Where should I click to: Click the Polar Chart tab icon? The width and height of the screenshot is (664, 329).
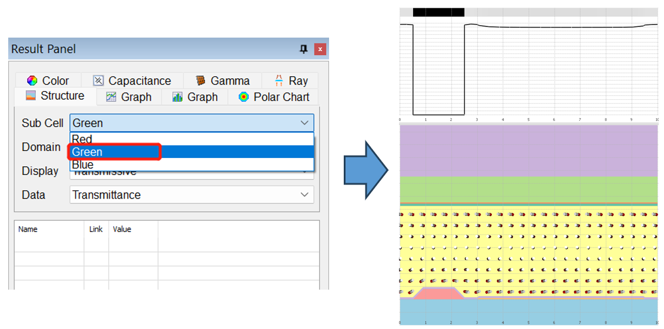tap(243, 97)
